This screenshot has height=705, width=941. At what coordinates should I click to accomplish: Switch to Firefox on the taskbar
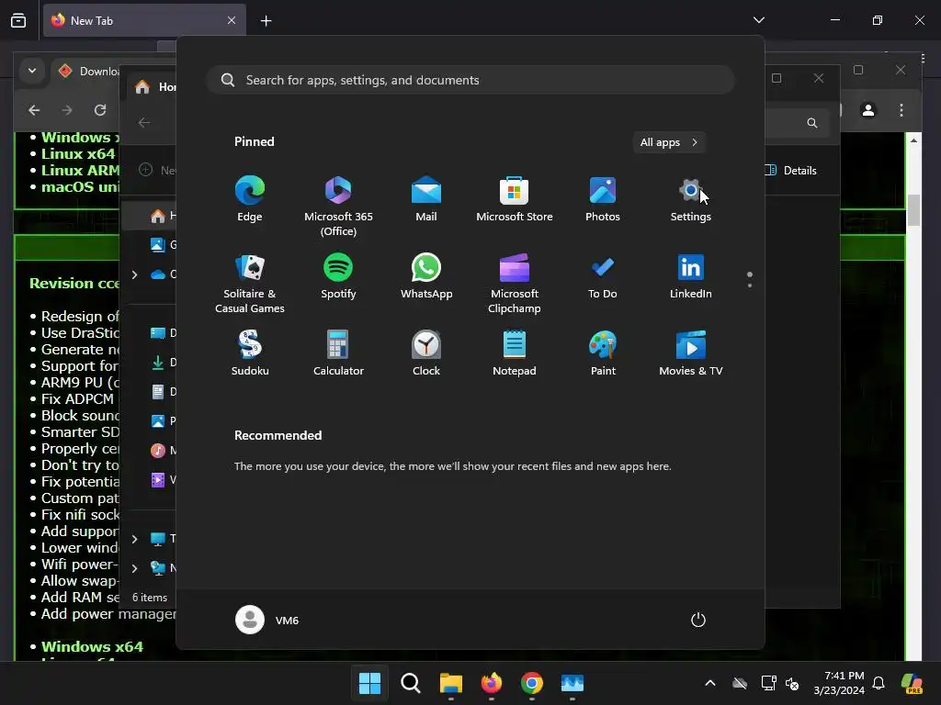[492, 683]
